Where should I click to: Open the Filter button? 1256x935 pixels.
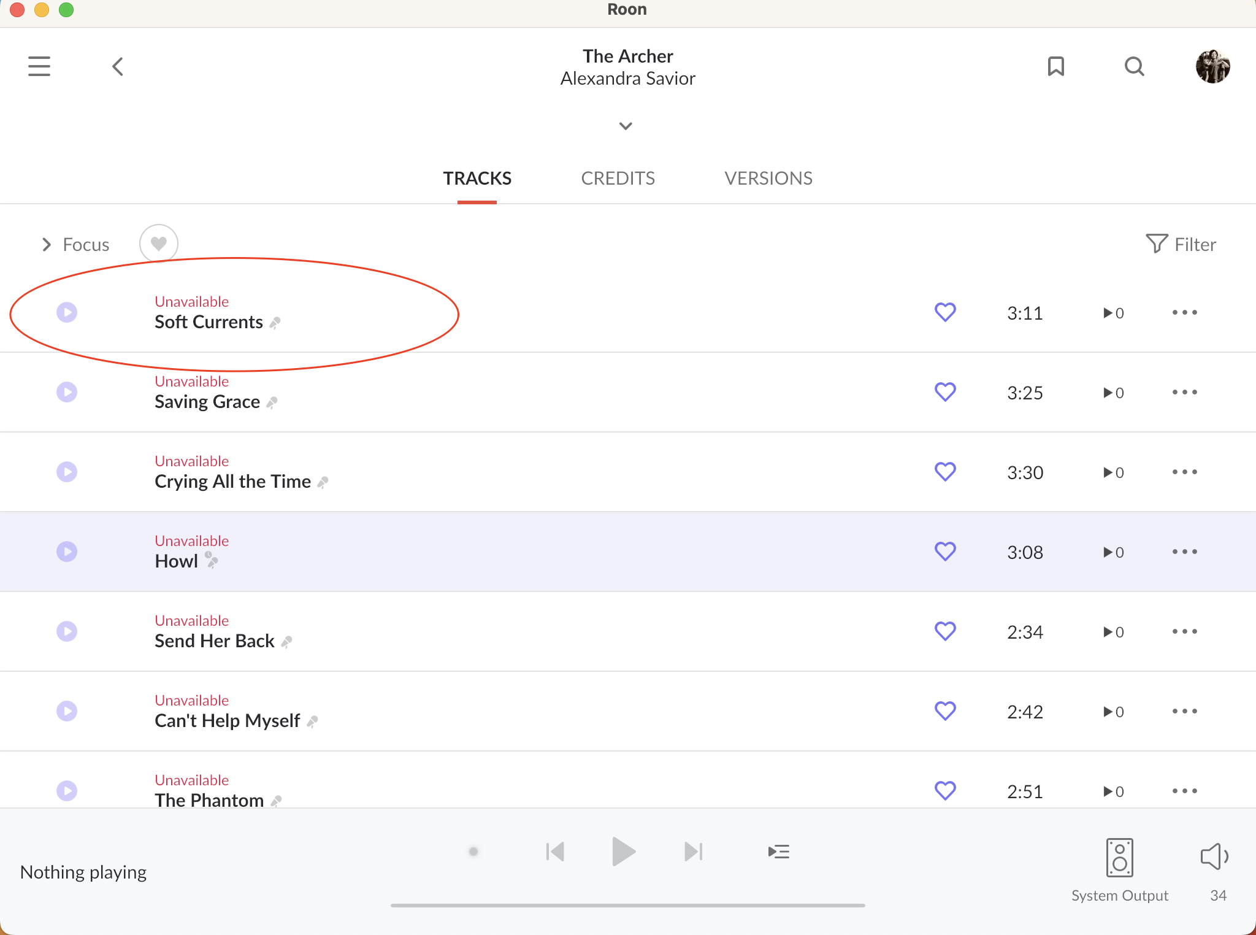tap(1181, 244)
